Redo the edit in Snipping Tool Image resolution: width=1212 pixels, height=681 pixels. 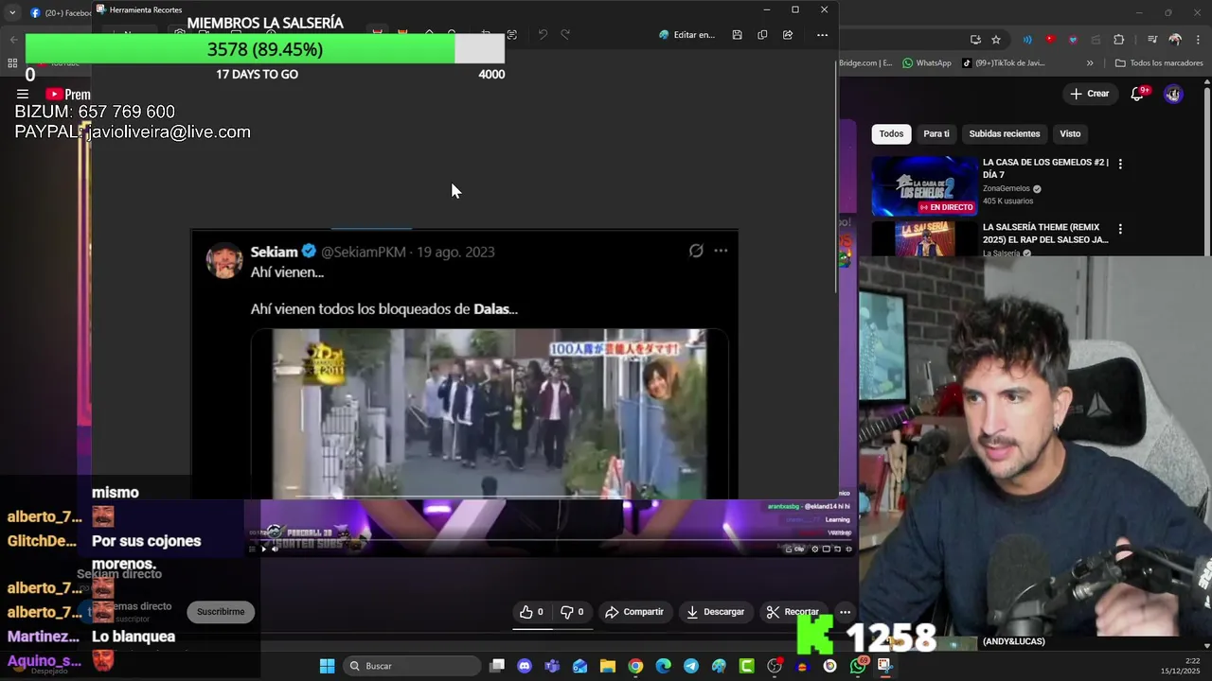click(565, 35)
